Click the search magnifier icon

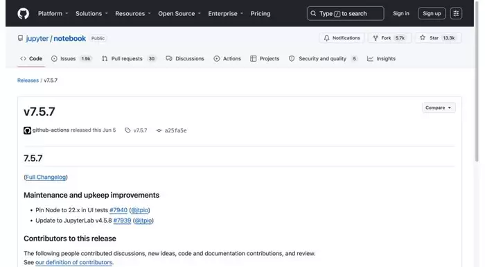[313, 14]
